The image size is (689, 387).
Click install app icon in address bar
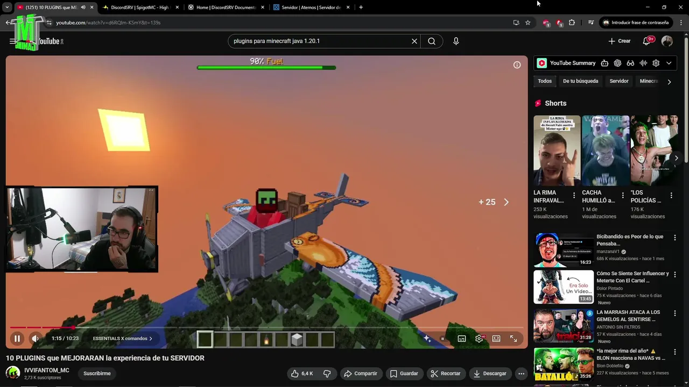pos(516,23)
